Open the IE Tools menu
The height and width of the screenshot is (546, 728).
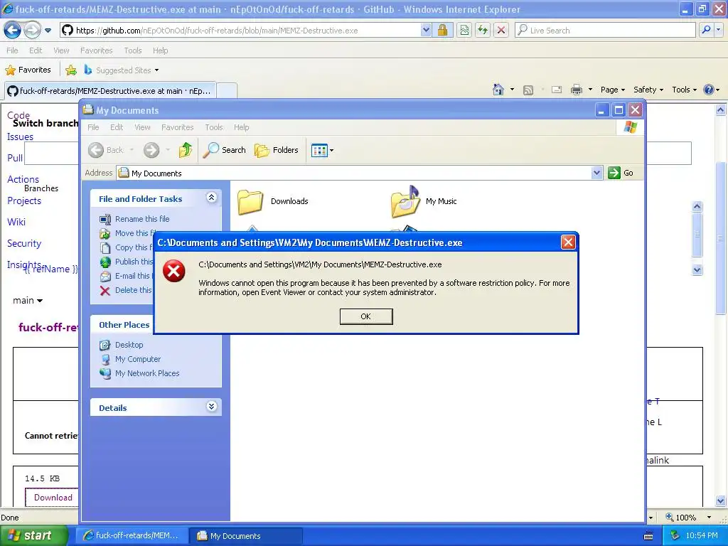click(x=133, y=50)
